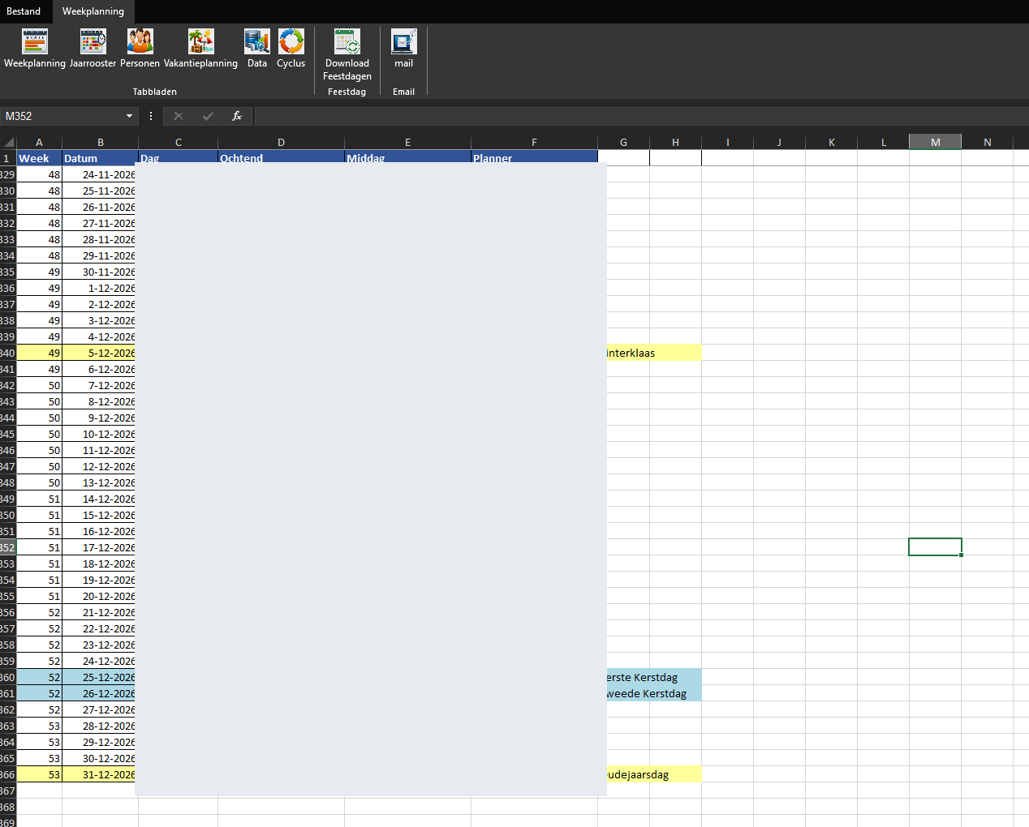The image size is (1029, 827).
Task: Select row 366 header
Action: coord(8,774)
